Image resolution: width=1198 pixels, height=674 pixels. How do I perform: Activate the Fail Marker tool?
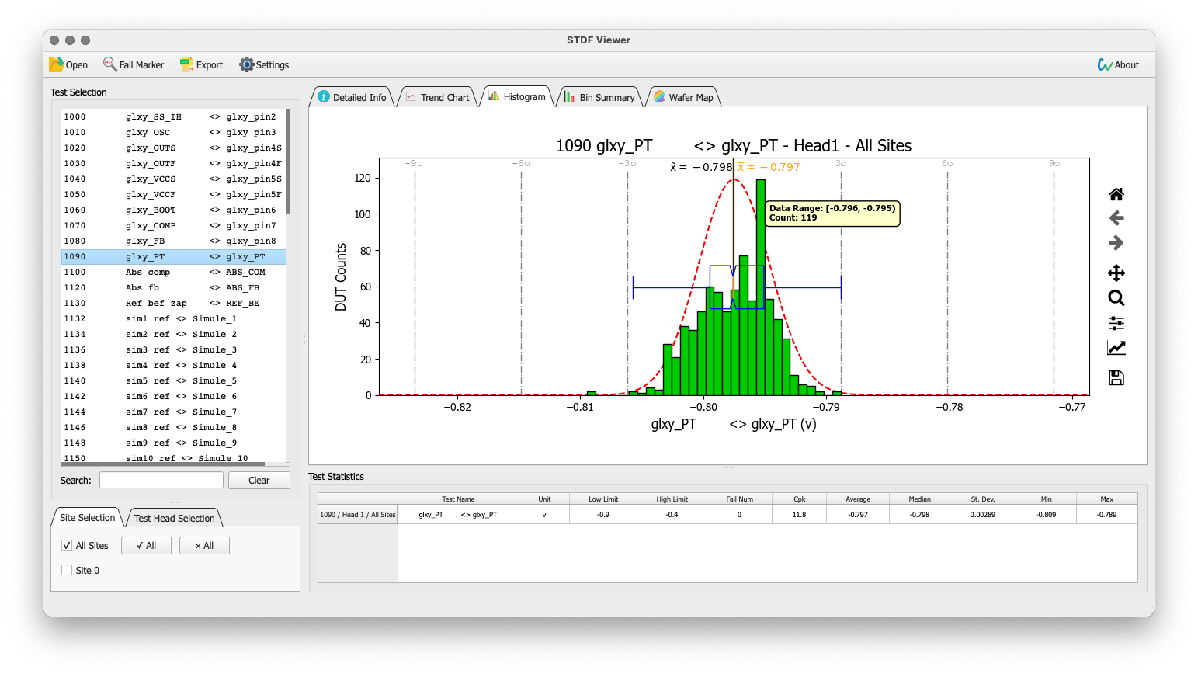[134, 64]
